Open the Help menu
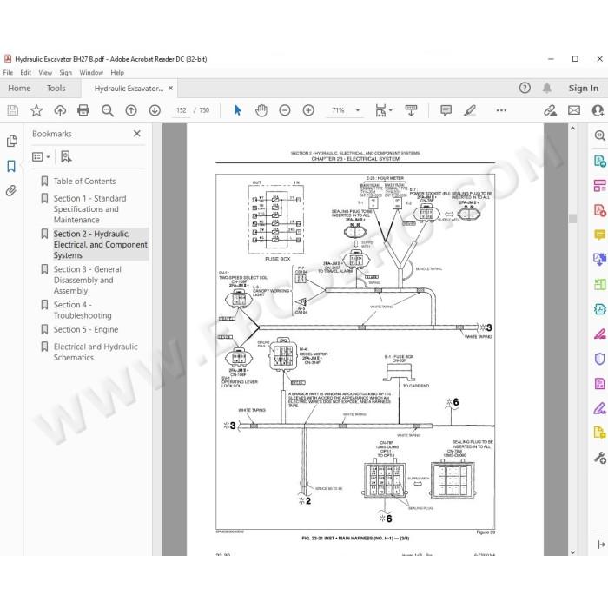Image resolution: width=608 pixels, height=608 pixels. tap(117, 72)
